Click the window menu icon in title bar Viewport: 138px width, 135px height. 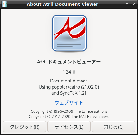[5, 4]
